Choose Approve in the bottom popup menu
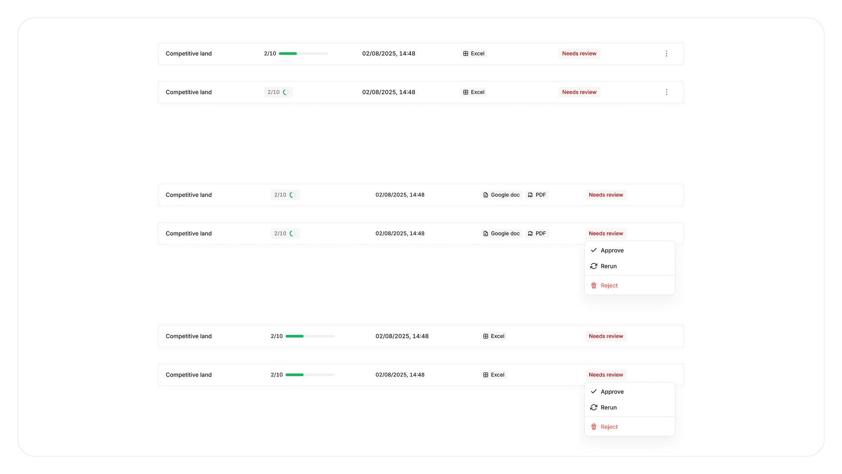 click(607, 392)
